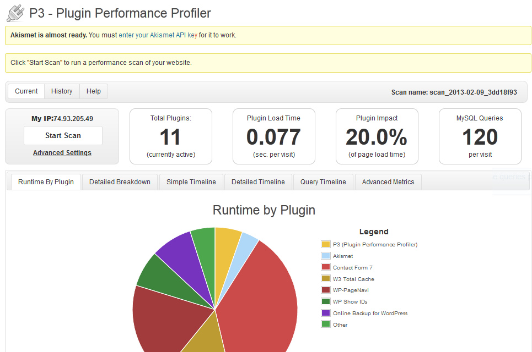Click the Contact Form 7 red legend swatch
The width and height of the screenshot is (532, 352).
pos(326,267)
